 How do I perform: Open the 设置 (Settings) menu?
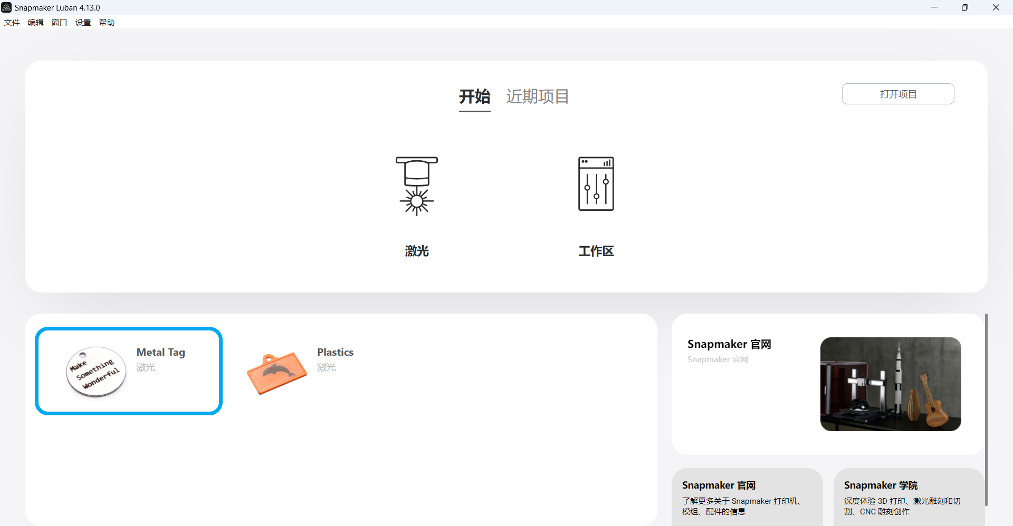point(83,22)
